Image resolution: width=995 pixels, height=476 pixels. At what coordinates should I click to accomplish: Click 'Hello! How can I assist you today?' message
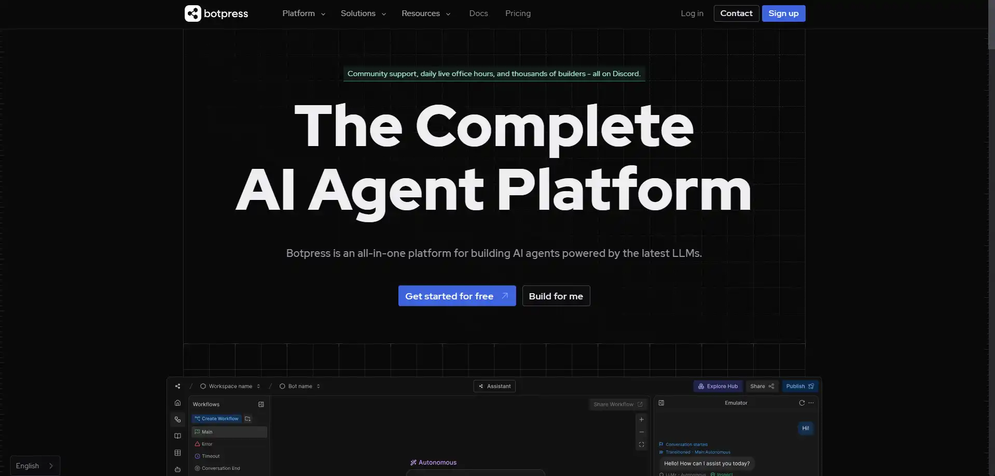pyautogui.click(x=707, y=464)
